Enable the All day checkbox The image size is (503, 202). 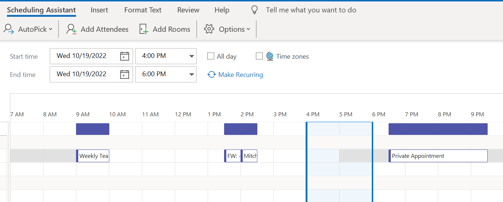point(211,56)
